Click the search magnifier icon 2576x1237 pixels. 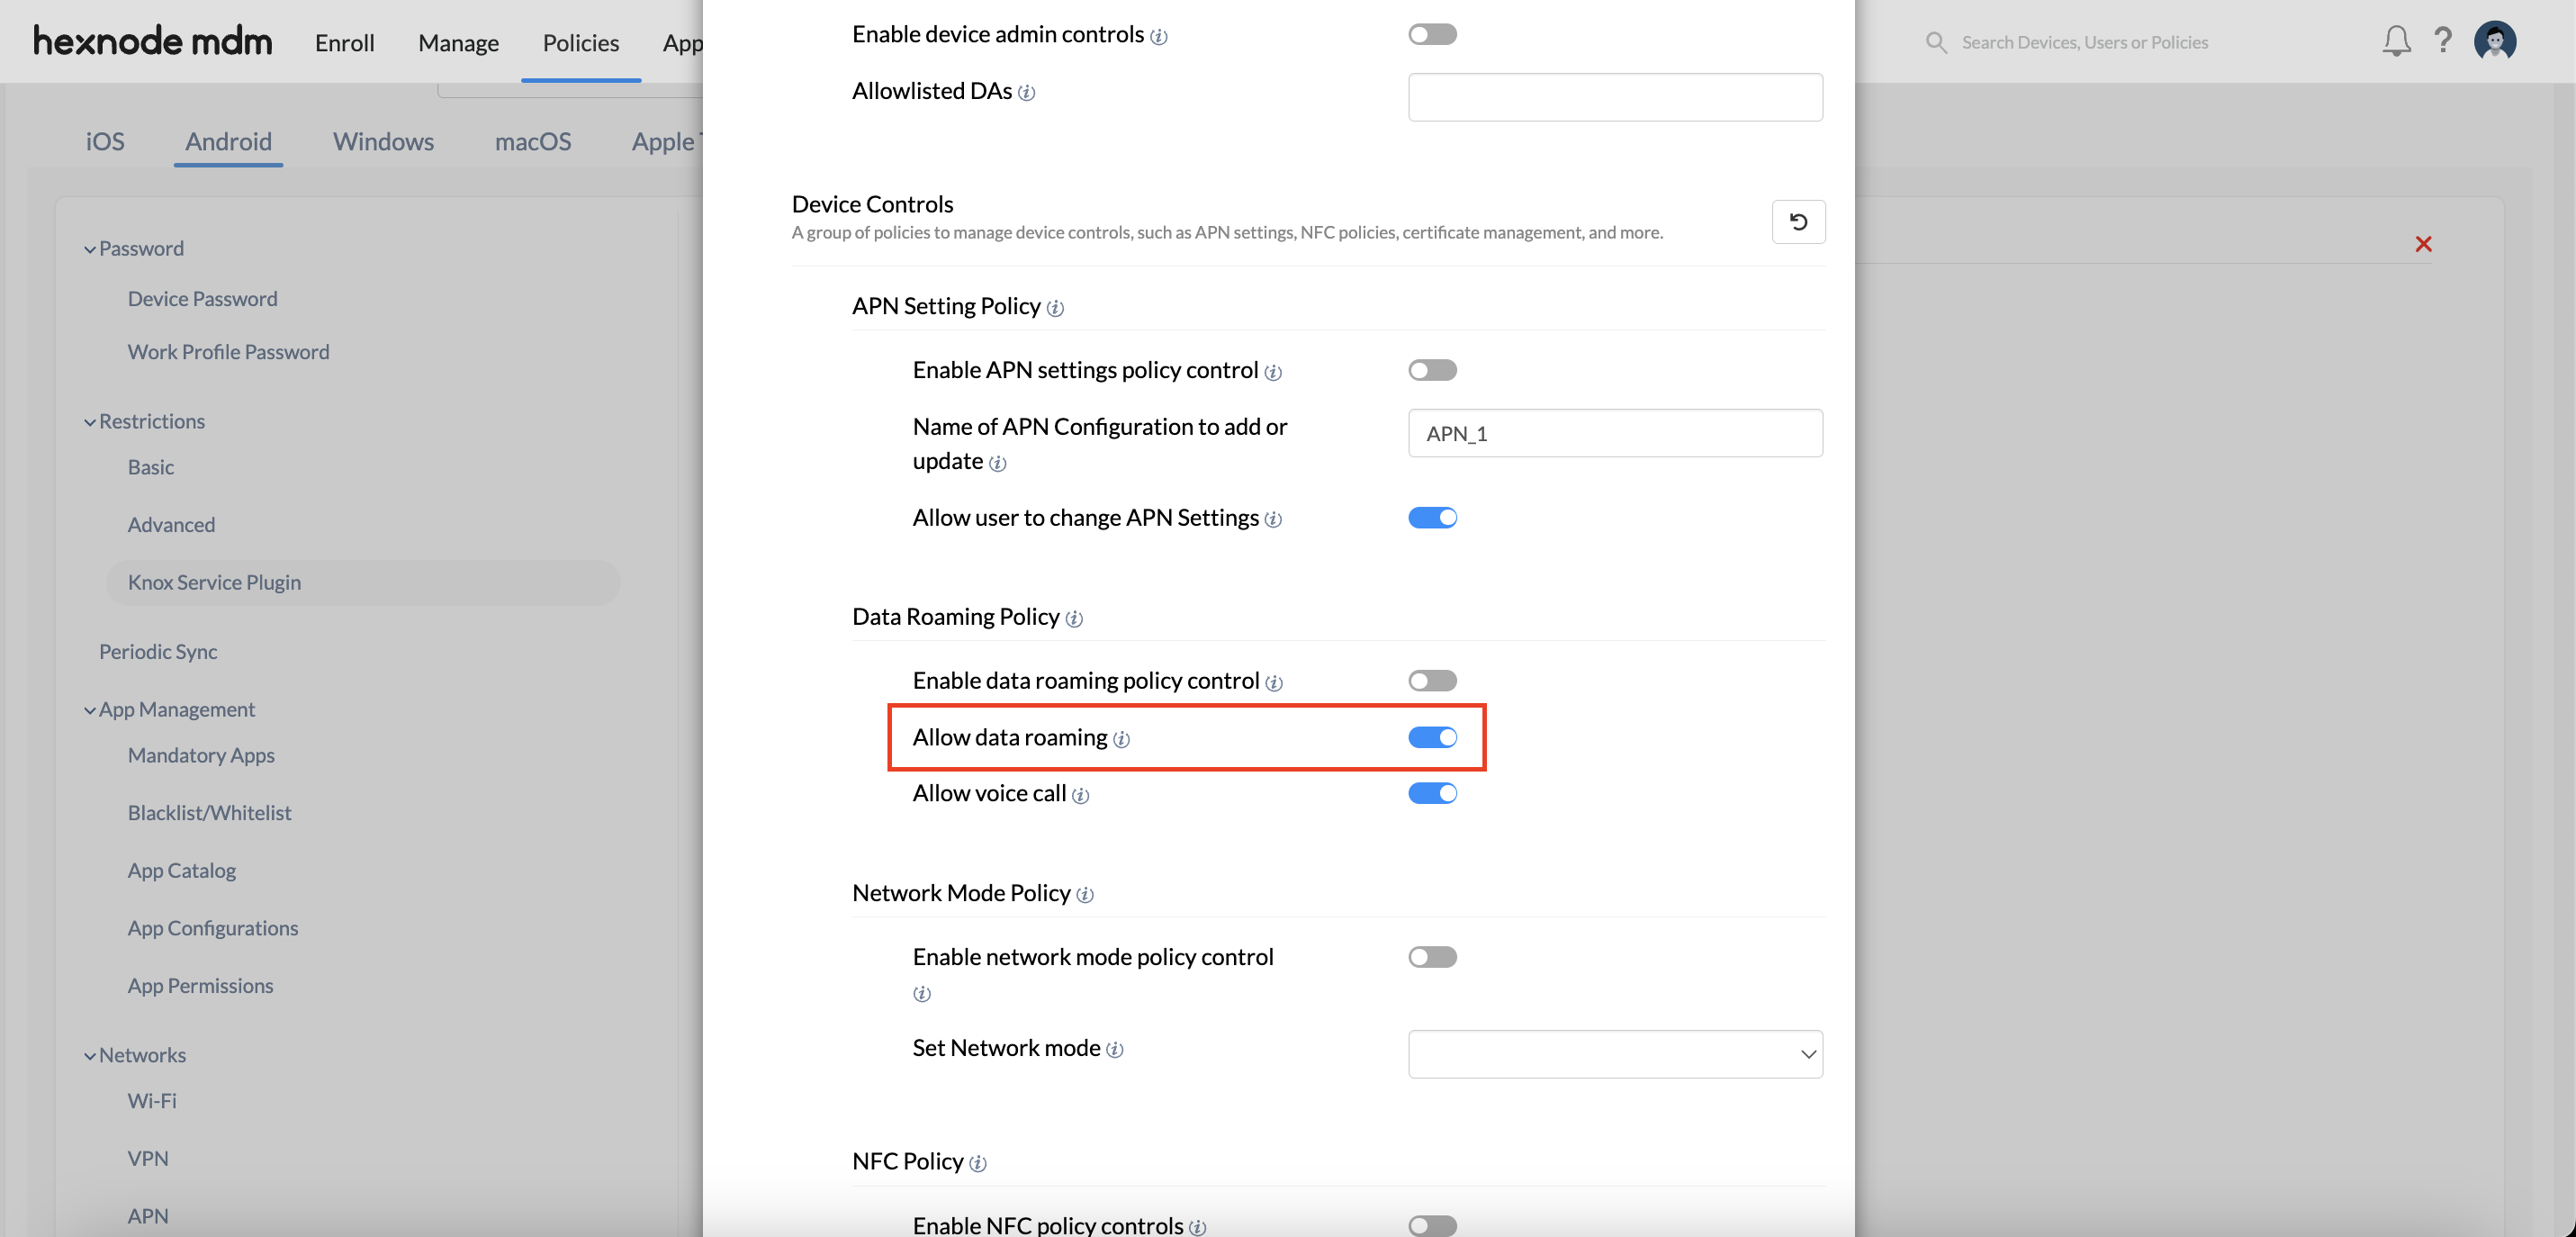pos(1936,42)
